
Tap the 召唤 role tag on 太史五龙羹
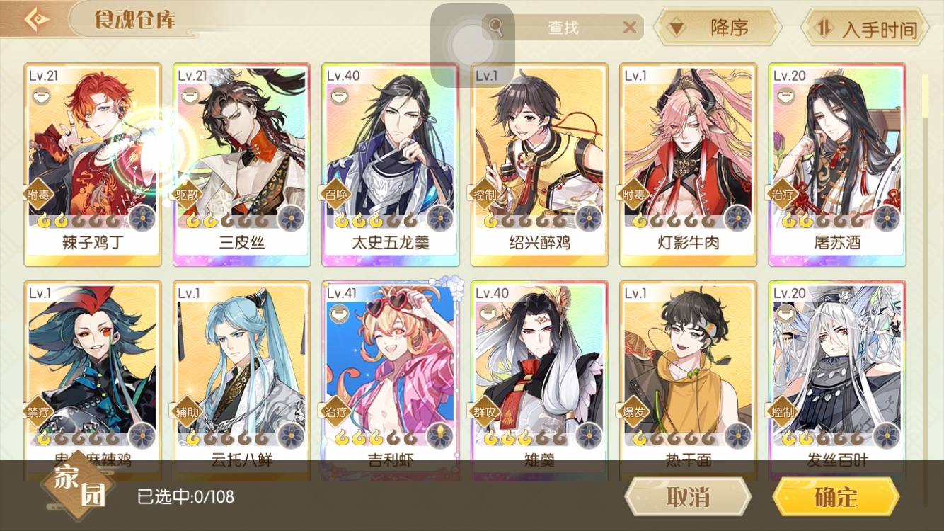338,193
